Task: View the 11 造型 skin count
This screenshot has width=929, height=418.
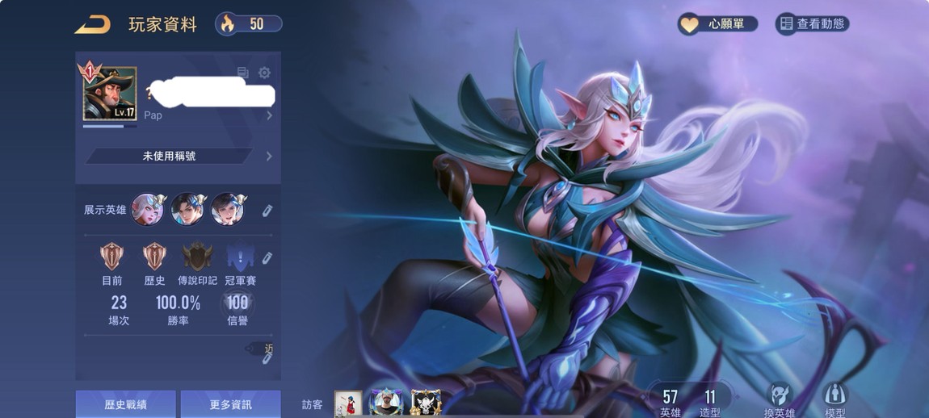Action: click(x=710, y=403)
